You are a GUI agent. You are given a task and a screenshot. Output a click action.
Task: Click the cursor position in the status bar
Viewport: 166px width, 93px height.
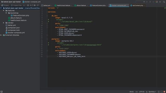(132, 92)
